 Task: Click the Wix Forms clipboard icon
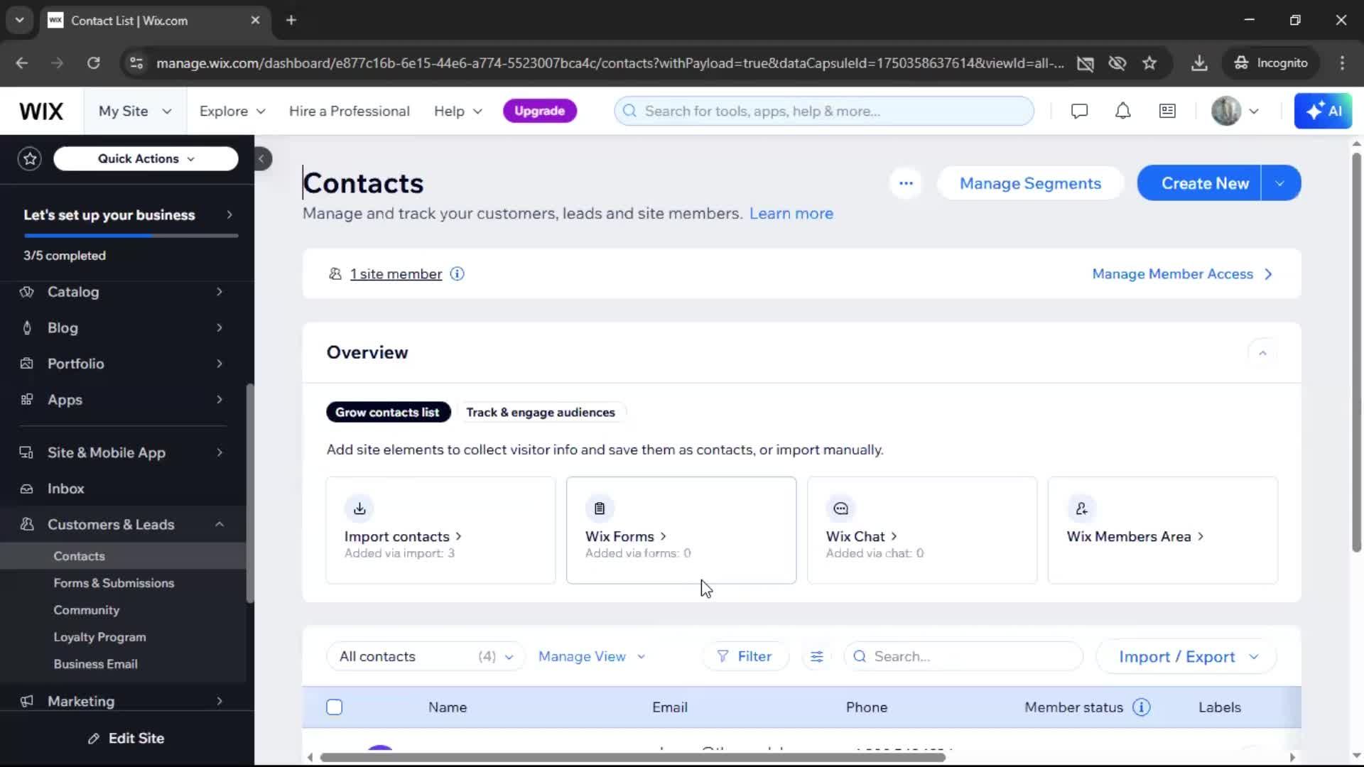pyautogui.click(x=600, y=508)
